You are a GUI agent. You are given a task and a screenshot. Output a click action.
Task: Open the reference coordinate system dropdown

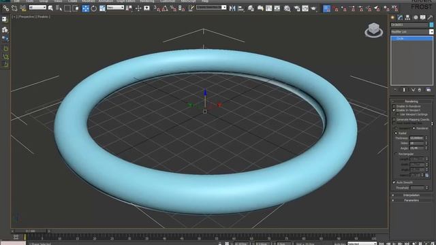coord(115,7)
